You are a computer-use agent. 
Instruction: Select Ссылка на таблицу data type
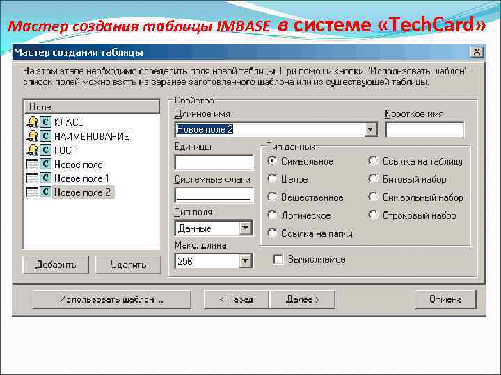(373, 161)
